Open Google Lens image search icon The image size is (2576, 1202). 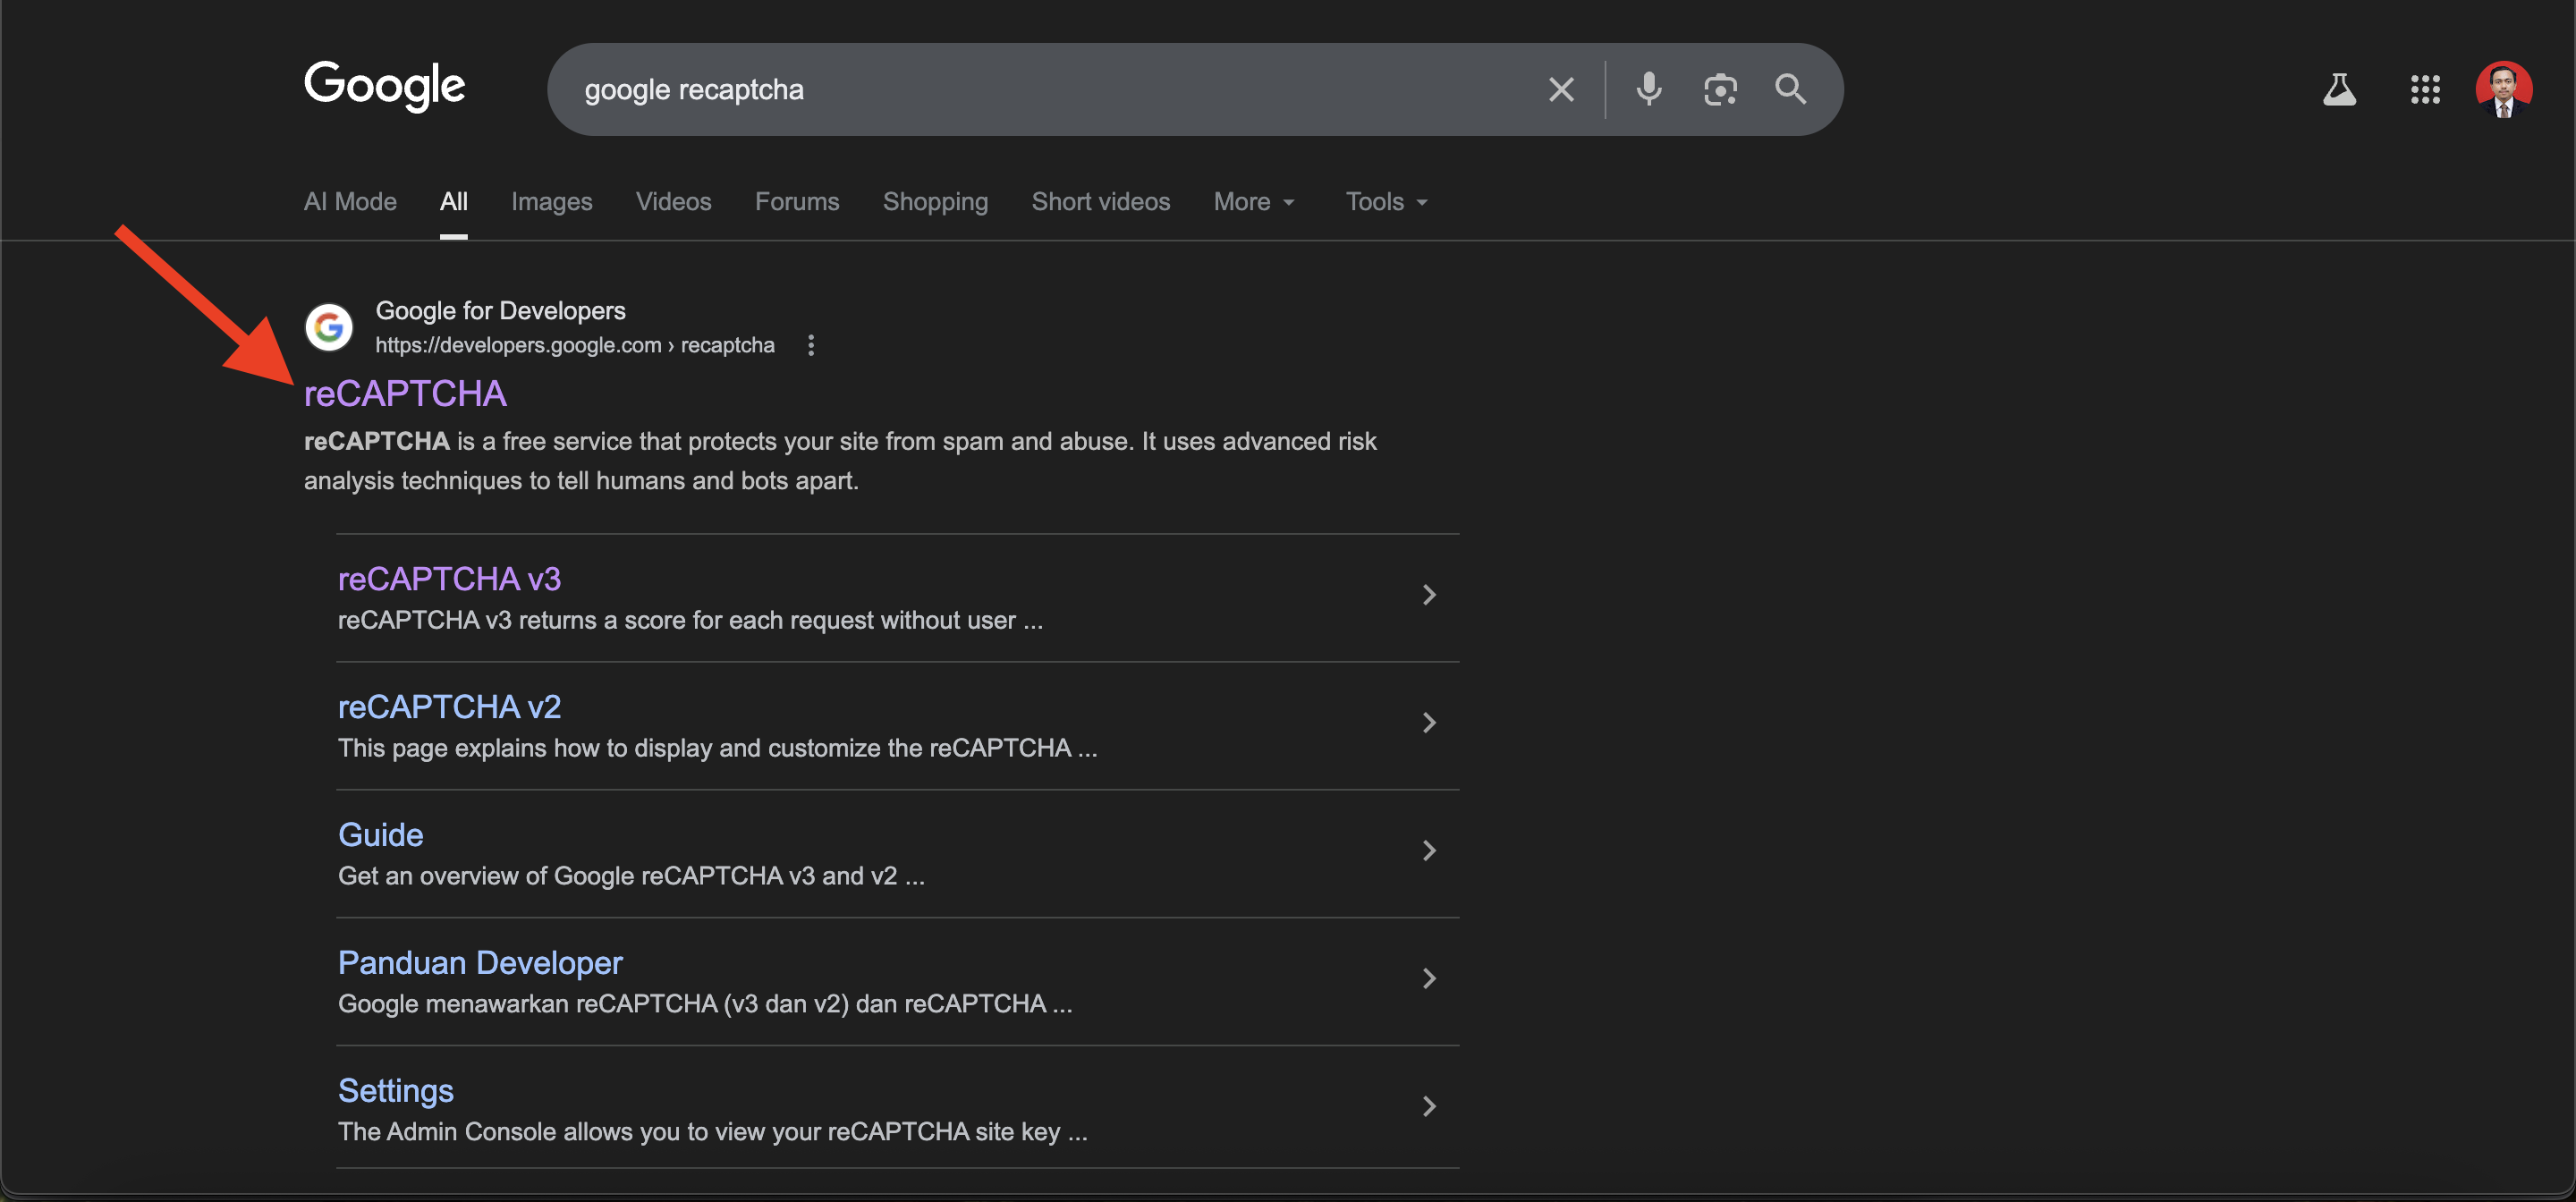coord(1720,90)
